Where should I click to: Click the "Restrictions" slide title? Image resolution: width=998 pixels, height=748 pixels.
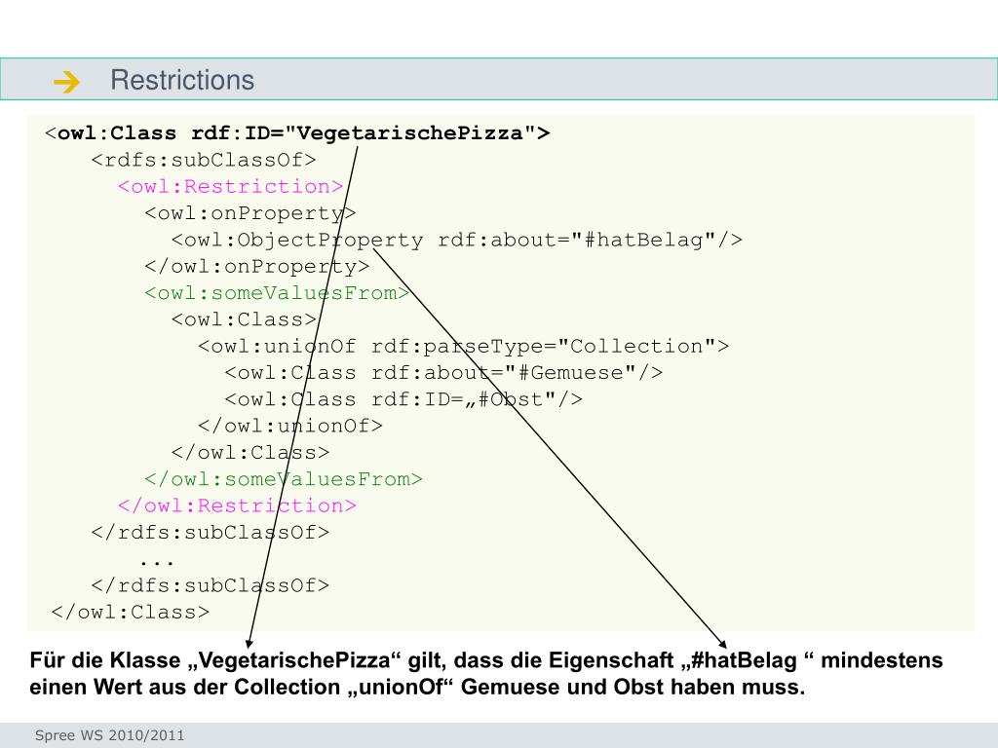tap(182, 80)
